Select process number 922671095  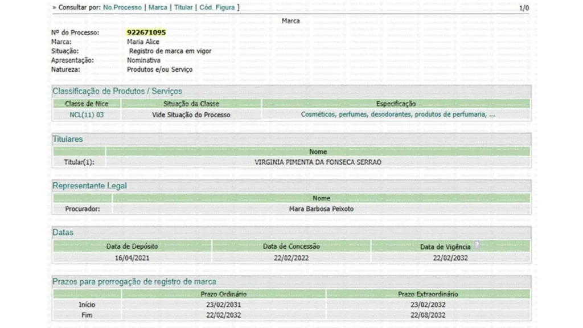(x=146, y=32)
